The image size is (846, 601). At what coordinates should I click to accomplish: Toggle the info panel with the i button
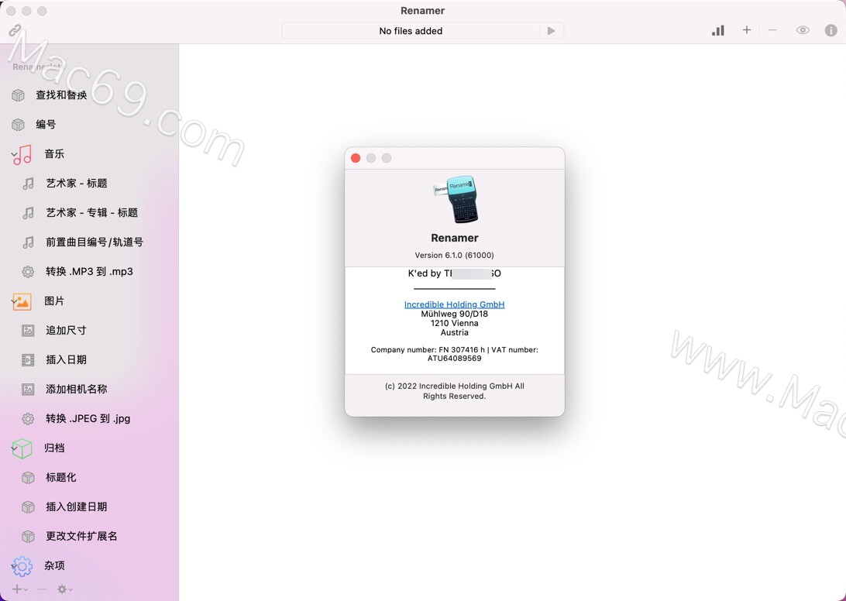click(831, 30)
